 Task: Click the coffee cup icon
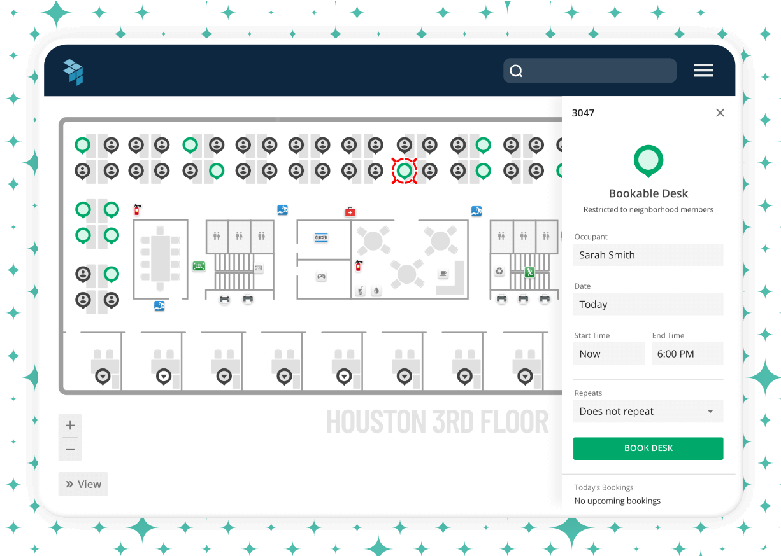[443, 273]
